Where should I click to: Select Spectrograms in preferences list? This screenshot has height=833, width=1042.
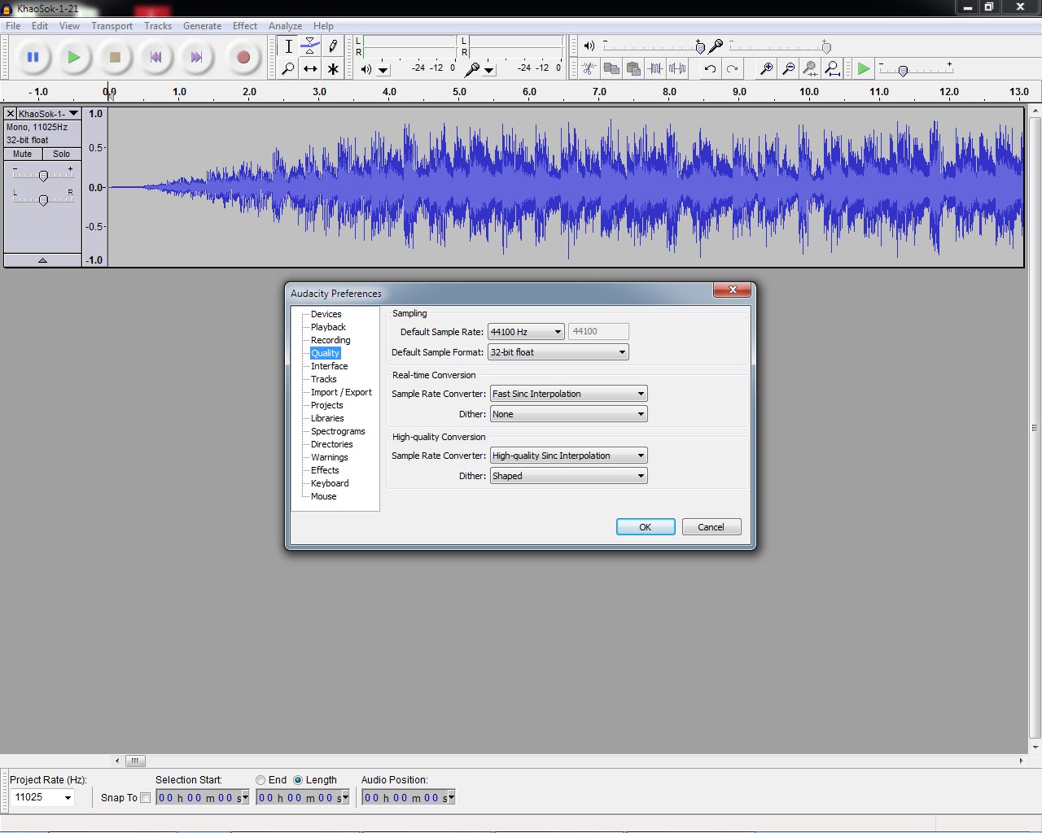pos(338,431)
